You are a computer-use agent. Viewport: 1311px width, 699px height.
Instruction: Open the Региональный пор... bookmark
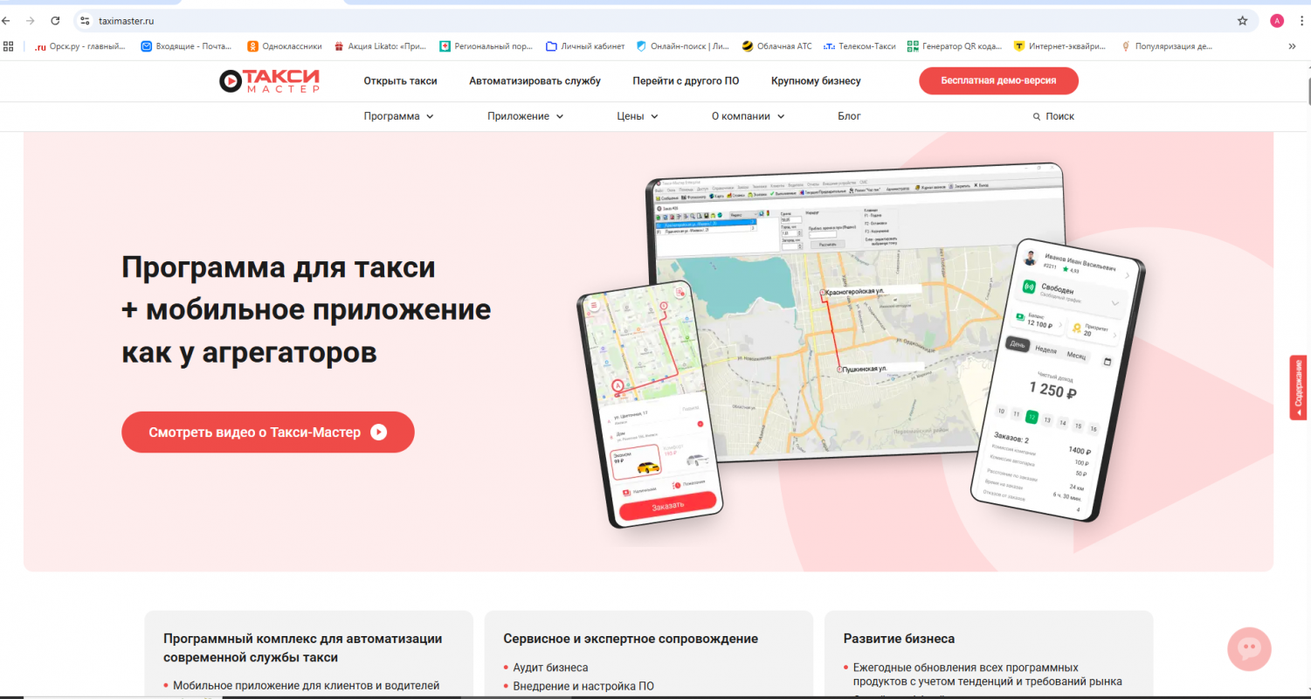point(486,46)
